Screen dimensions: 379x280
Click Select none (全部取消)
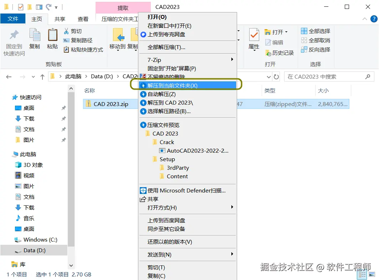click(316, 40)
